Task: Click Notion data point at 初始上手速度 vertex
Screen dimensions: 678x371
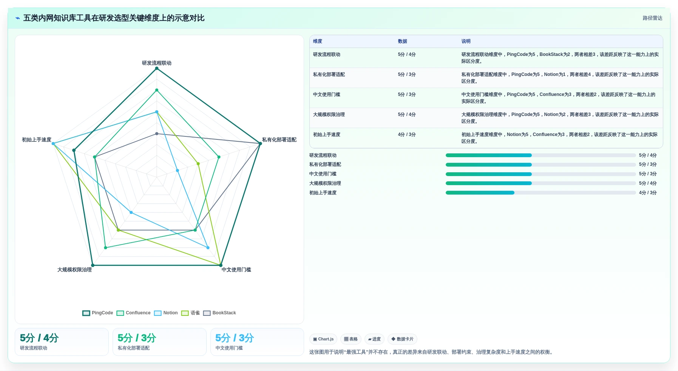Action: [x=53, y=144]
